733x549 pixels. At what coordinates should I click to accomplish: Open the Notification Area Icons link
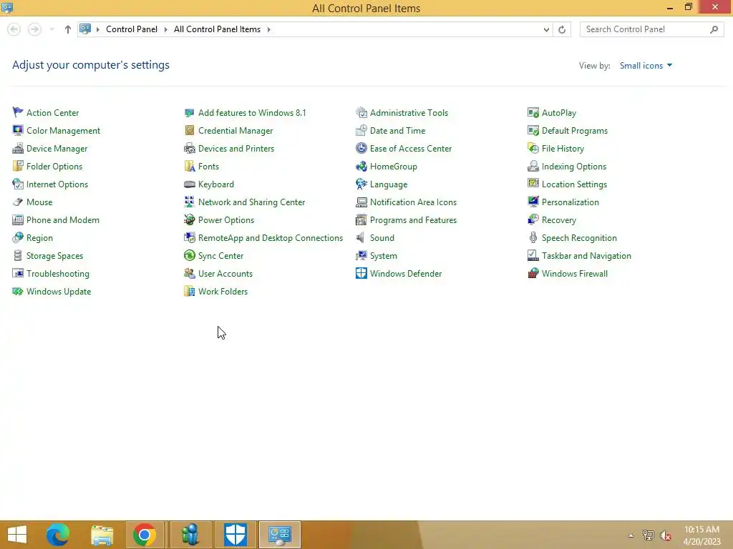pyautogui.click(x=413, y=202)
